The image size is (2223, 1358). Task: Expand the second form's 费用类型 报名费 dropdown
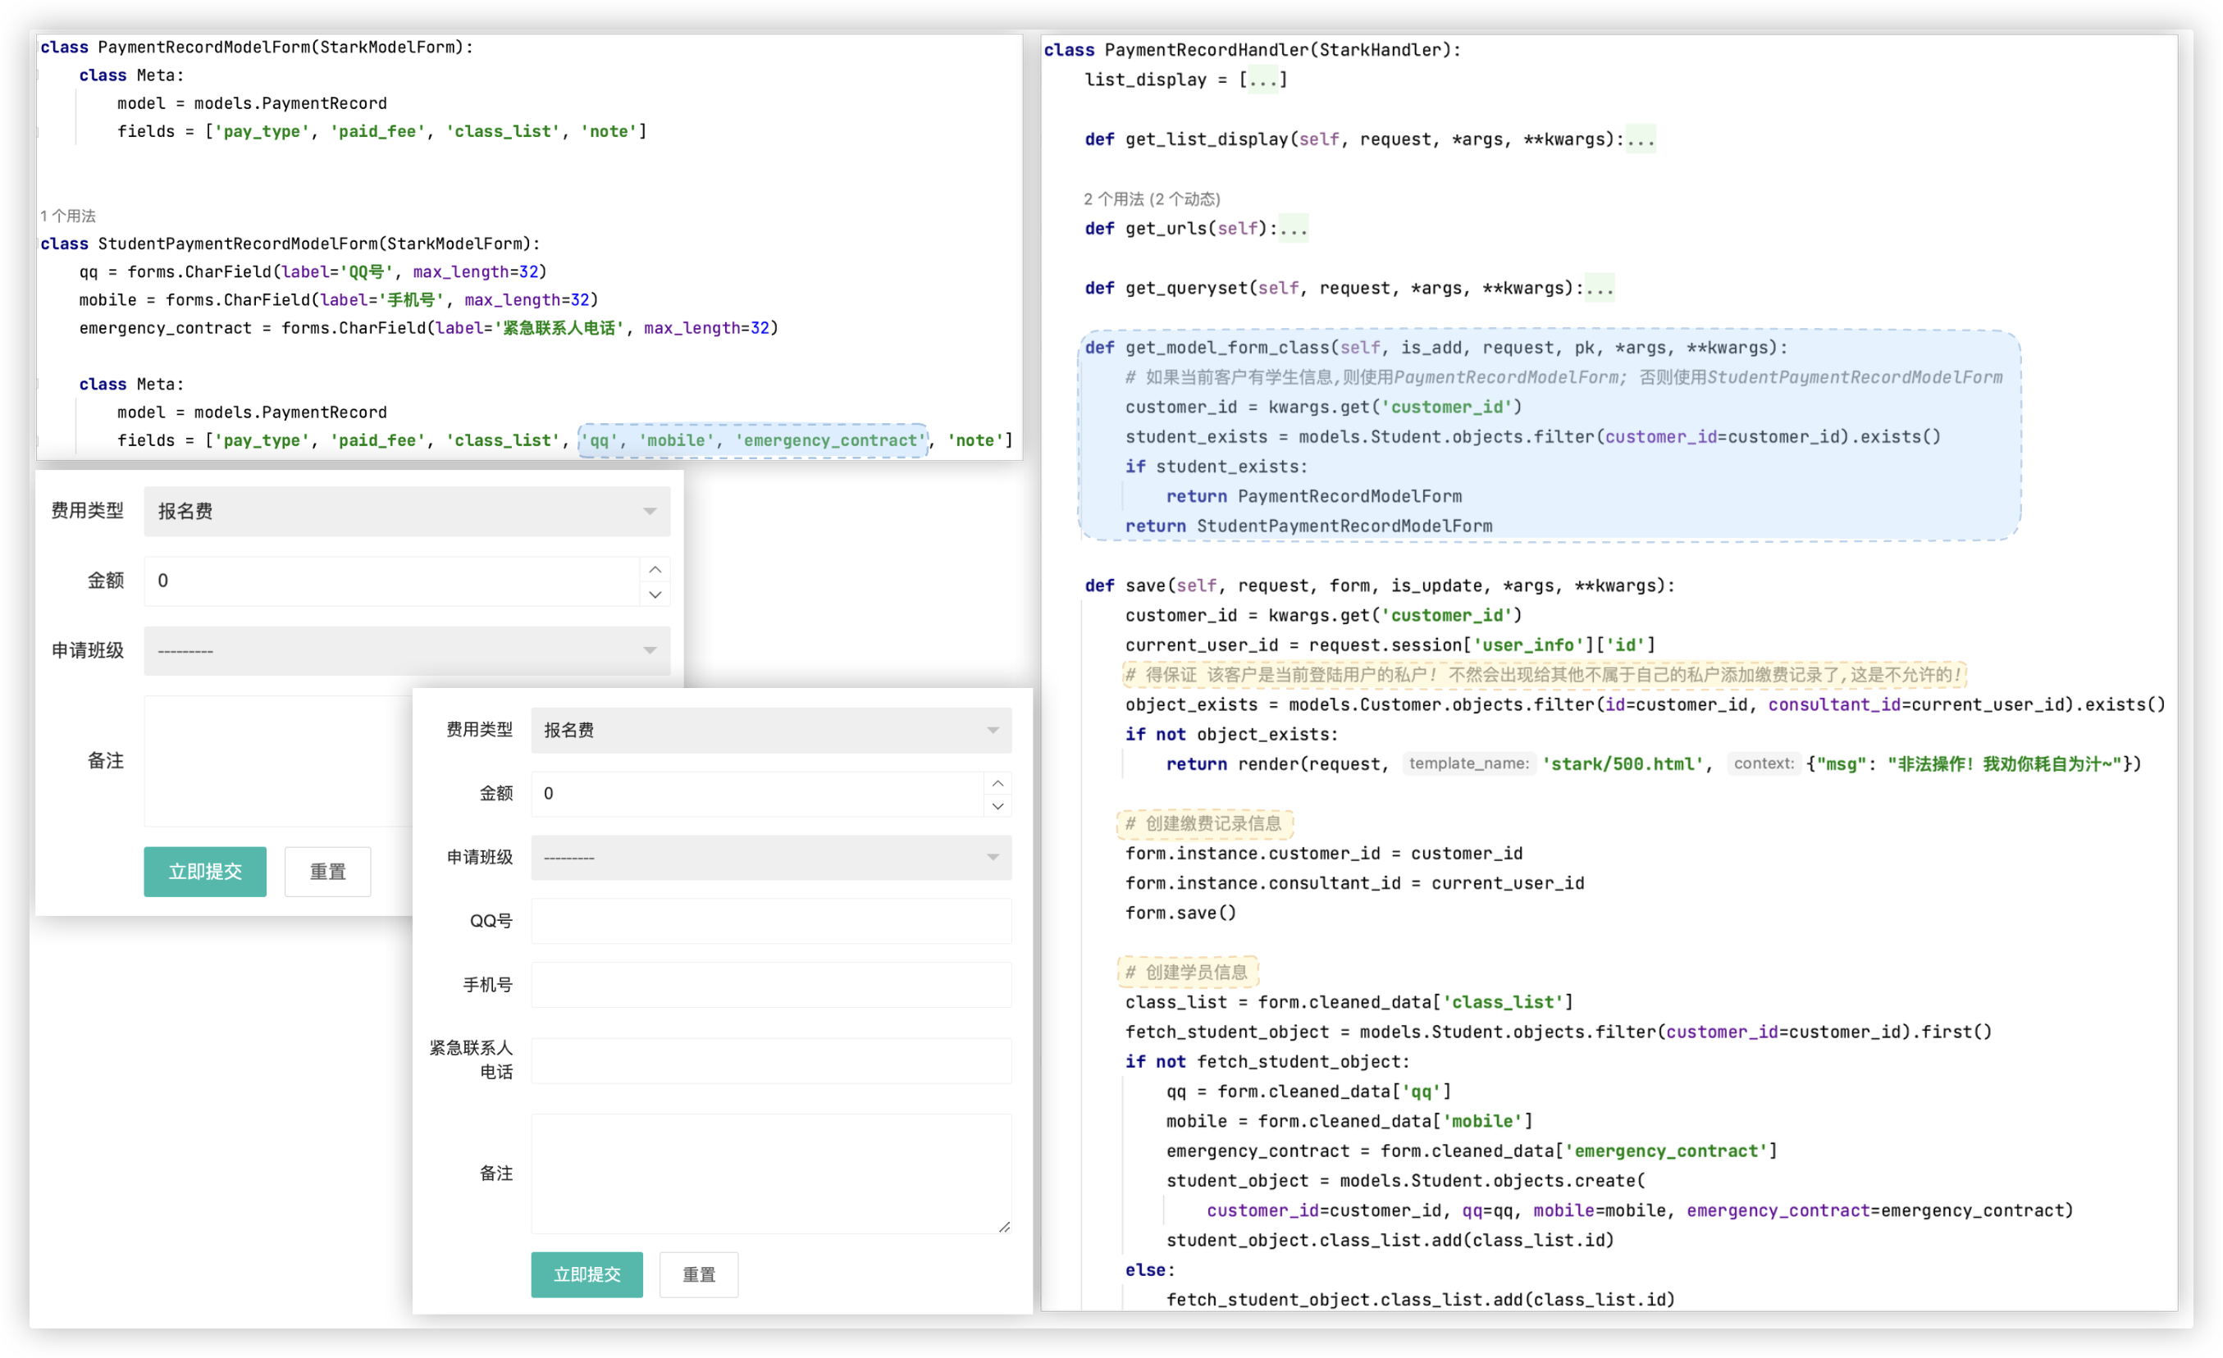coord(770,730)
